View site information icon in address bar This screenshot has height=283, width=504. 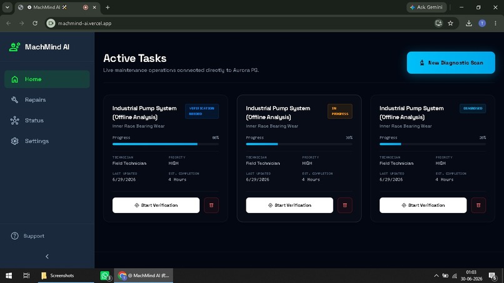[51, 23]
